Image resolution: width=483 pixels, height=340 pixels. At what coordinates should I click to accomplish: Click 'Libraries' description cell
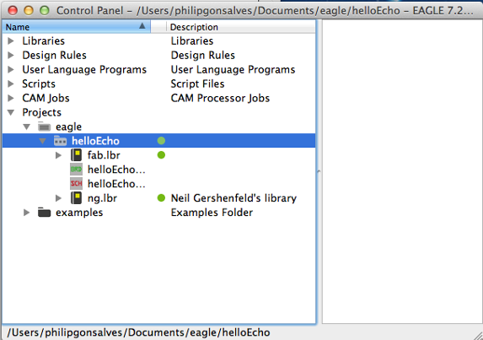pyautogui.click(x=192, y=41)
